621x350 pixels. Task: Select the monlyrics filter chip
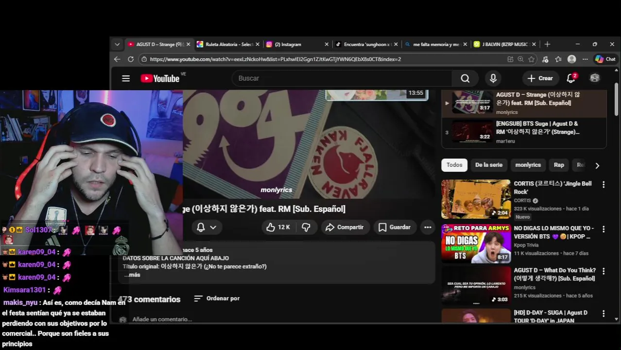tap(528, 165)
